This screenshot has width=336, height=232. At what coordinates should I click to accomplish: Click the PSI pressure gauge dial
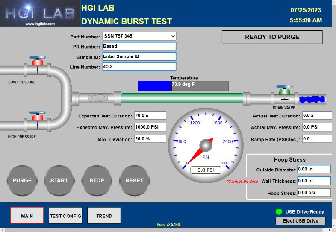(206, 145)
